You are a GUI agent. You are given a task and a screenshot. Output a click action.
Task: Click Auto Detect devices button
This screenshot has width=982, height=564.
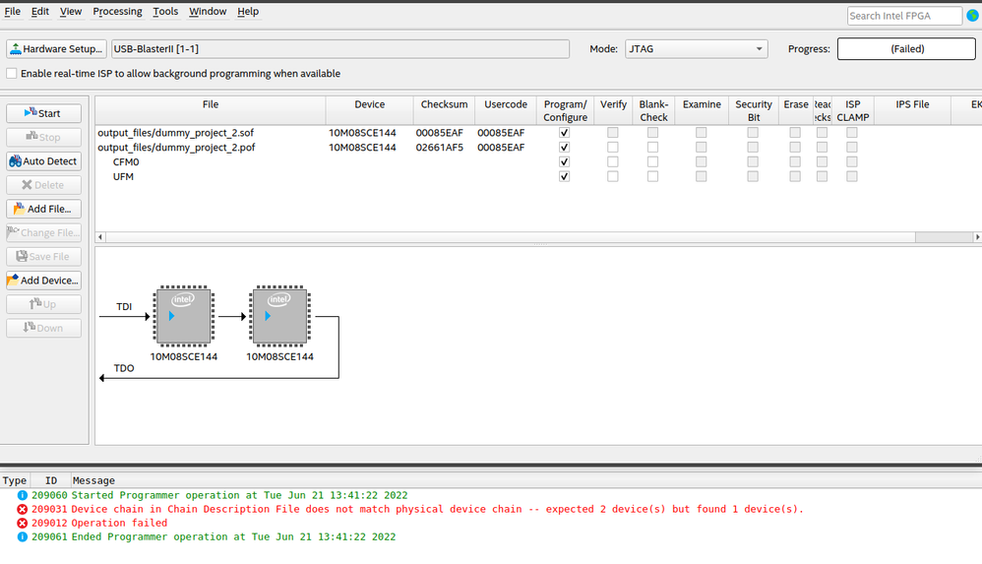[x=43, y=161]
